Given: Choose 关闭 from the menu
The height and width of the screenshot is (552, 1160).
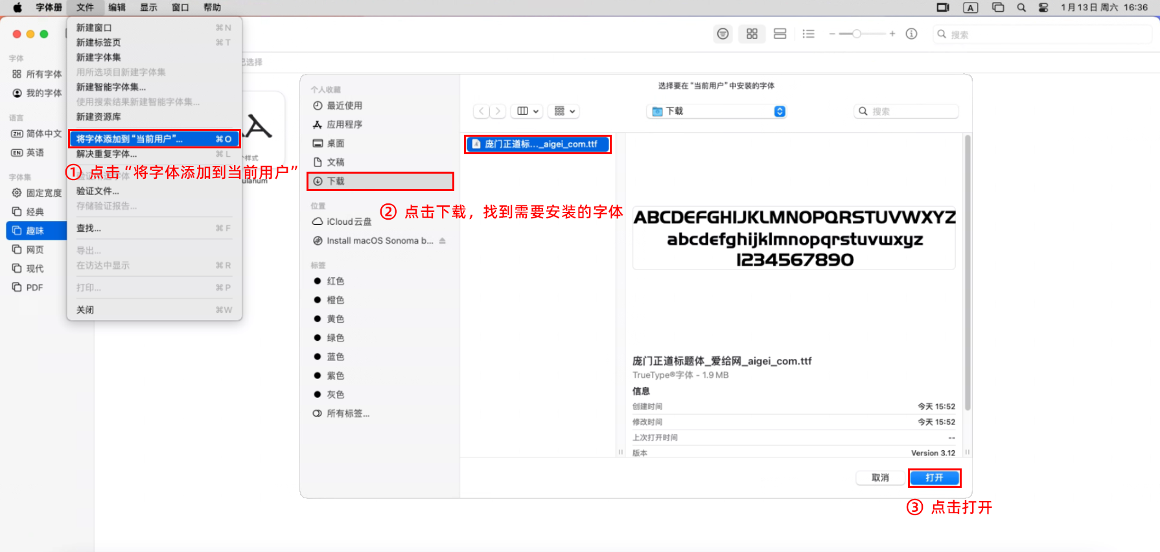Looking at the screenshot, I should [x=154, y=310].
